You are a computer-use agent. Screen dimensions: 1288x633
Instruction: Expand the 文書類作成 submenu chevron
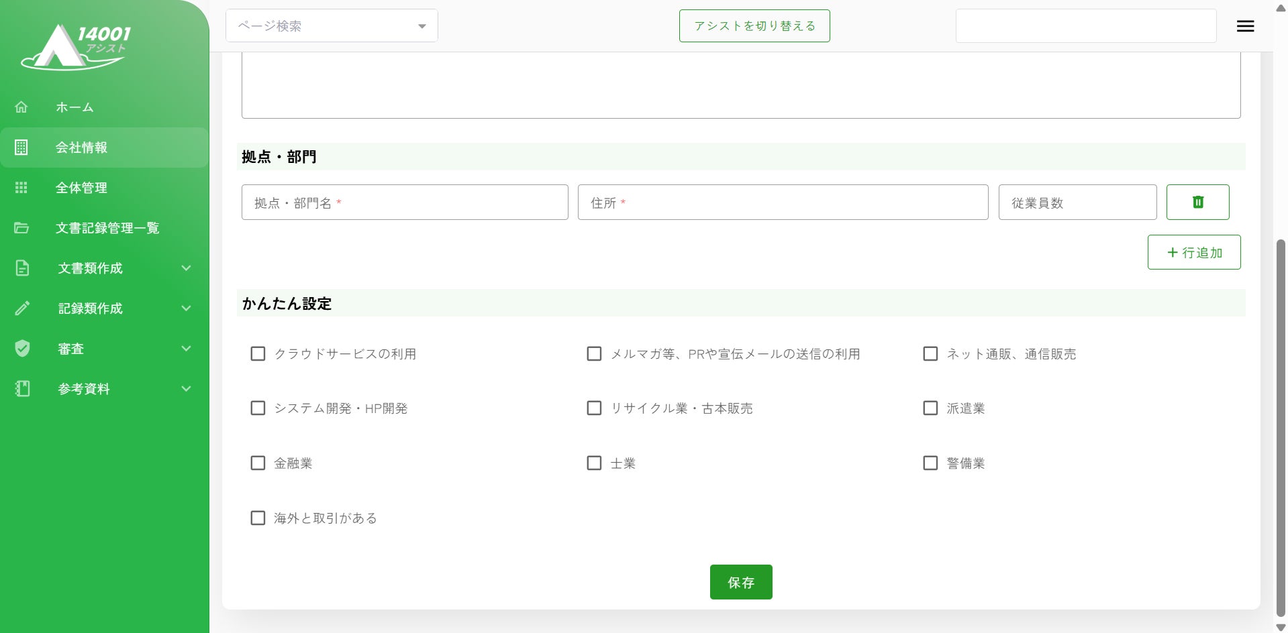pos(186,268)
